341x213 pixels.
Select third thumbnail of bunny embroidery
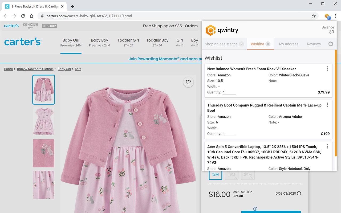[44, 153]
